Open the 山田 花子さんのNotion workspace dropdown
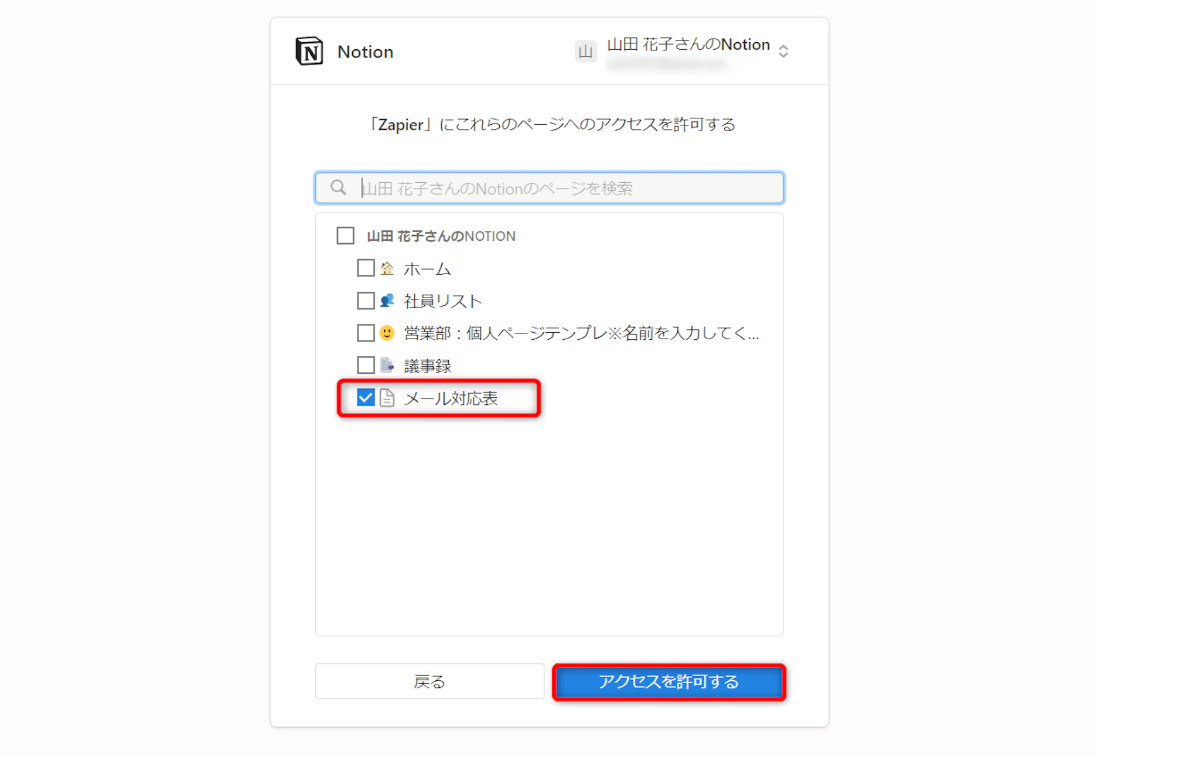The image size is (1200, 757). click(x=688, y=45)
